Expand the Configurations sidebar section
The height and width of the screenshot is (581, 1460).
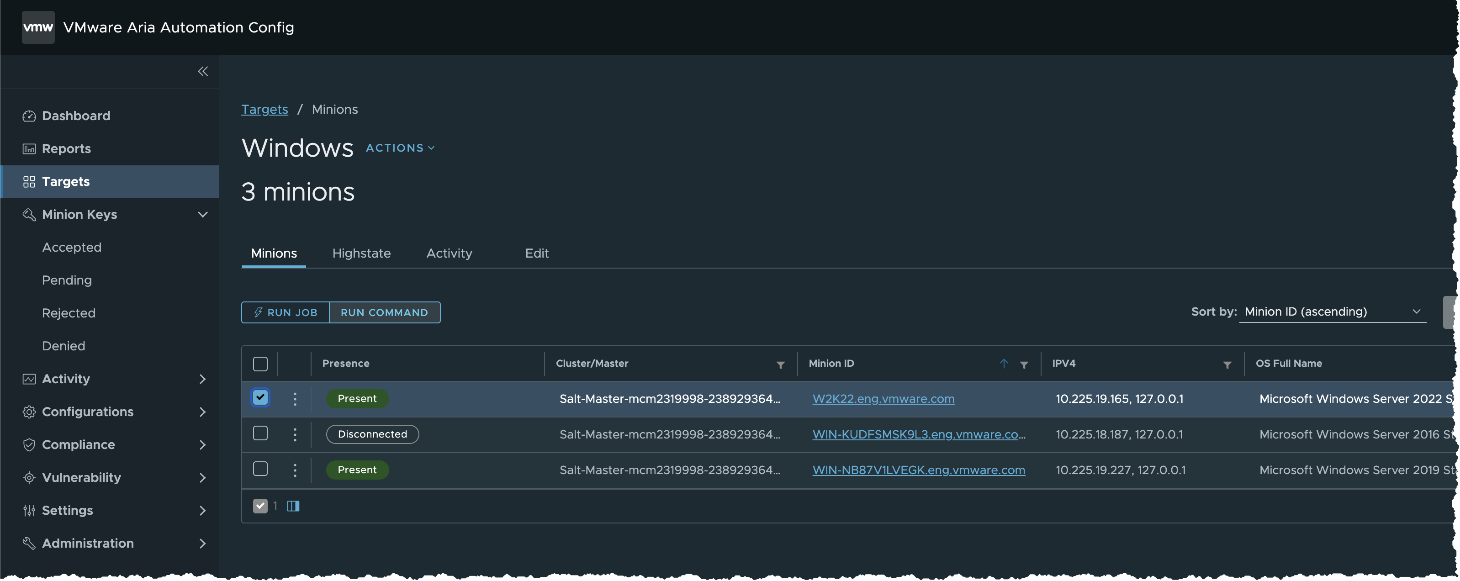point(203,412)
